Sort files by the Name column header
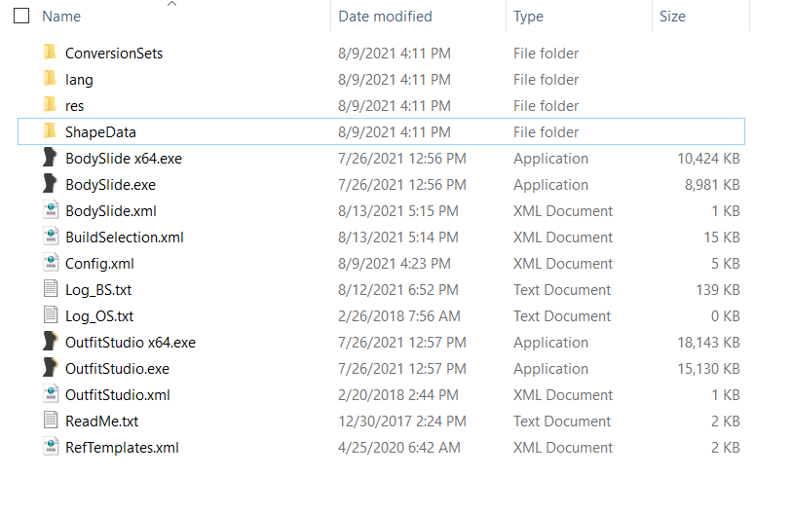The height and width of the screenshot is (513, 792). pos(61,17)
